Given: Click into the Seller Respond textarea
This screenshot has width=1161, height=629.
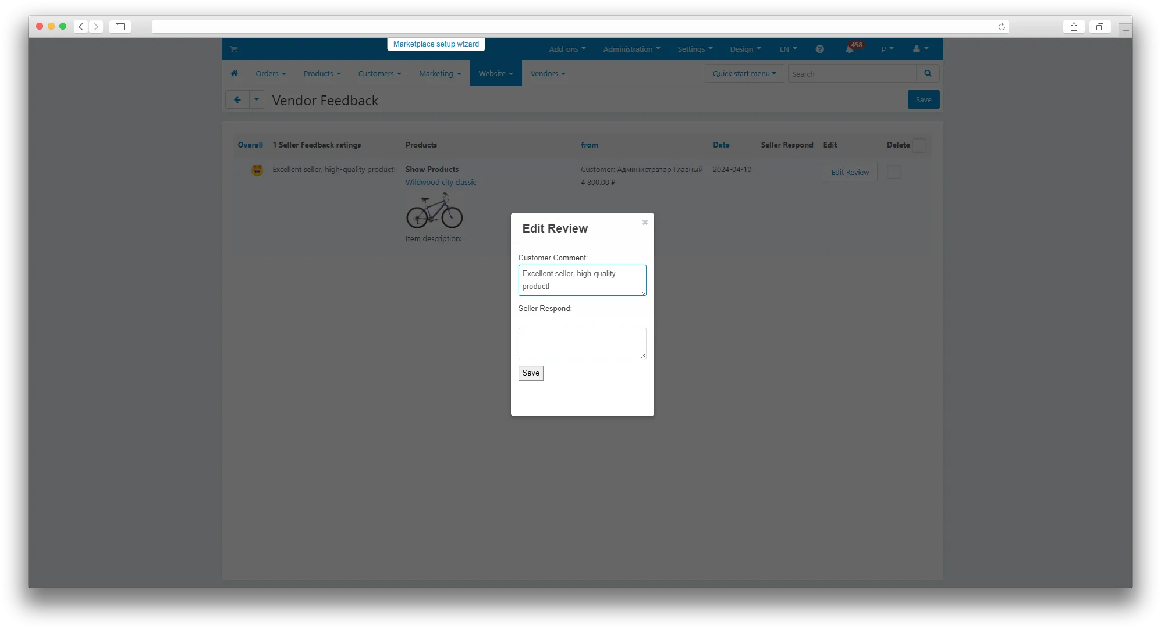Looking at the screenshot, I should (582, 344).
